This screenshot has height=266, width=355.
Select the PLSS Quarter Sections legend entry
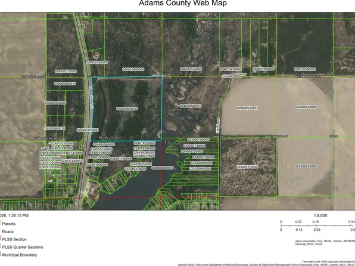(23, 247)
